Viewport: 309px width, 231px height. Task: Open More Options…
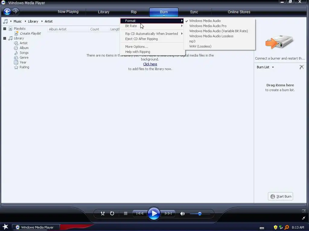coord(152,47)
